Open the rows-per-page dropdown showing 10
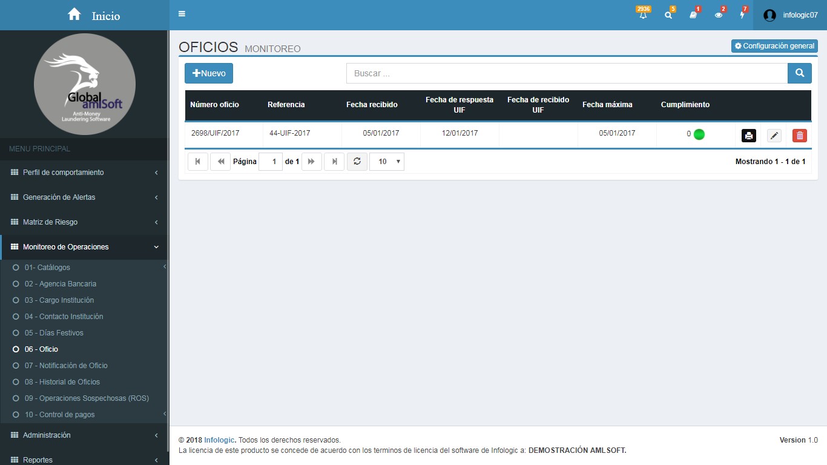Screen dimensions: 827x465 [x=387, y=162]
